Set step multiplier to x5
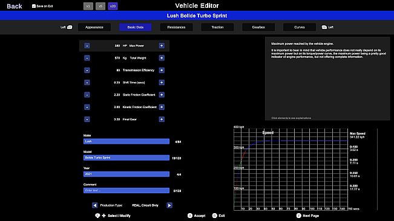The width and height of the screenshot is (394, 221). click(100, 6)
